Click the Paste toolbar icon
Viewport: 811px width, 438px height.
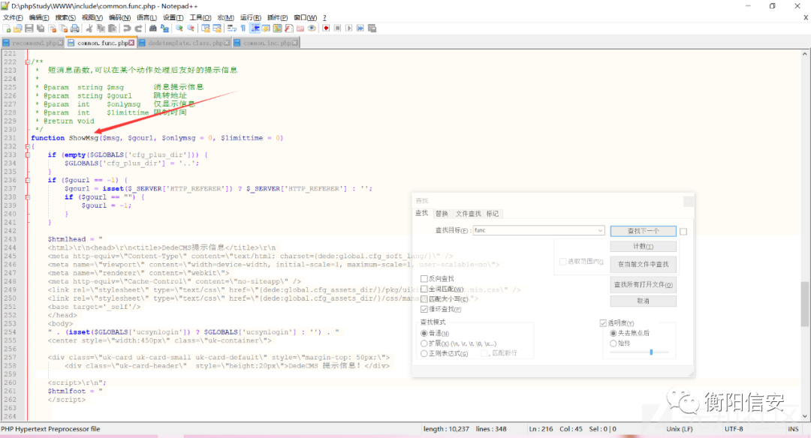point(112,28)
